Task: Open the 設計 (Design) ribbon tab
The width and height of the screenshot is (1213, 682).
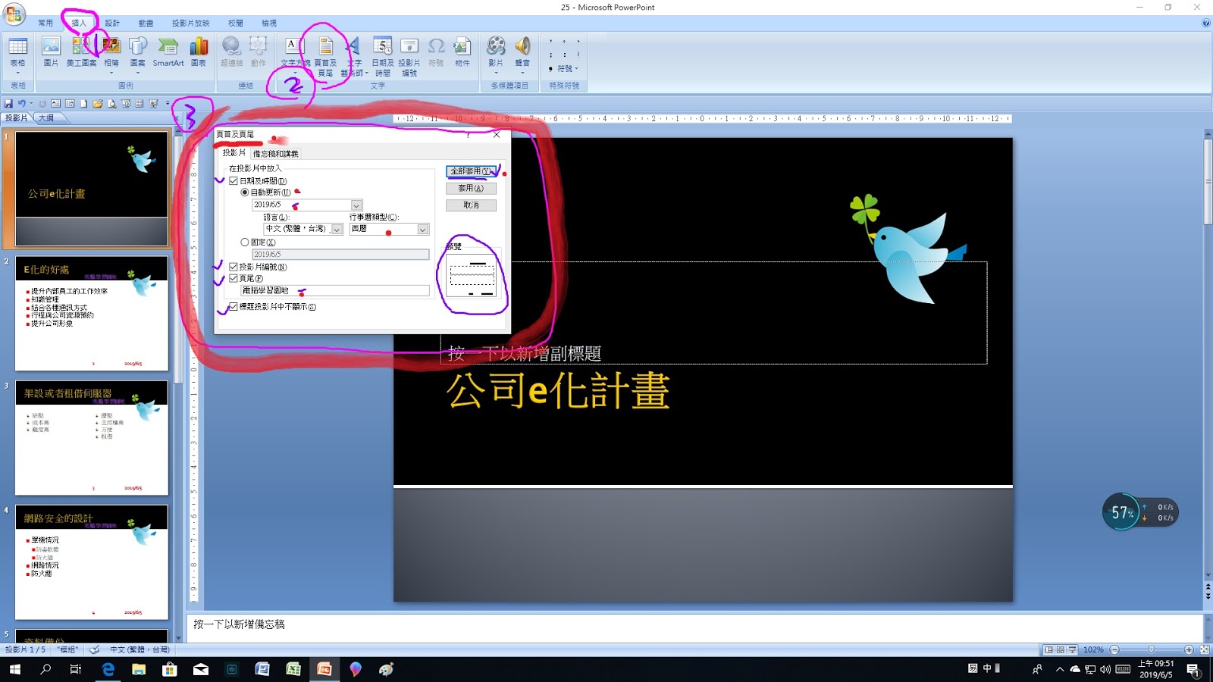Action: (x=112, y=23)
